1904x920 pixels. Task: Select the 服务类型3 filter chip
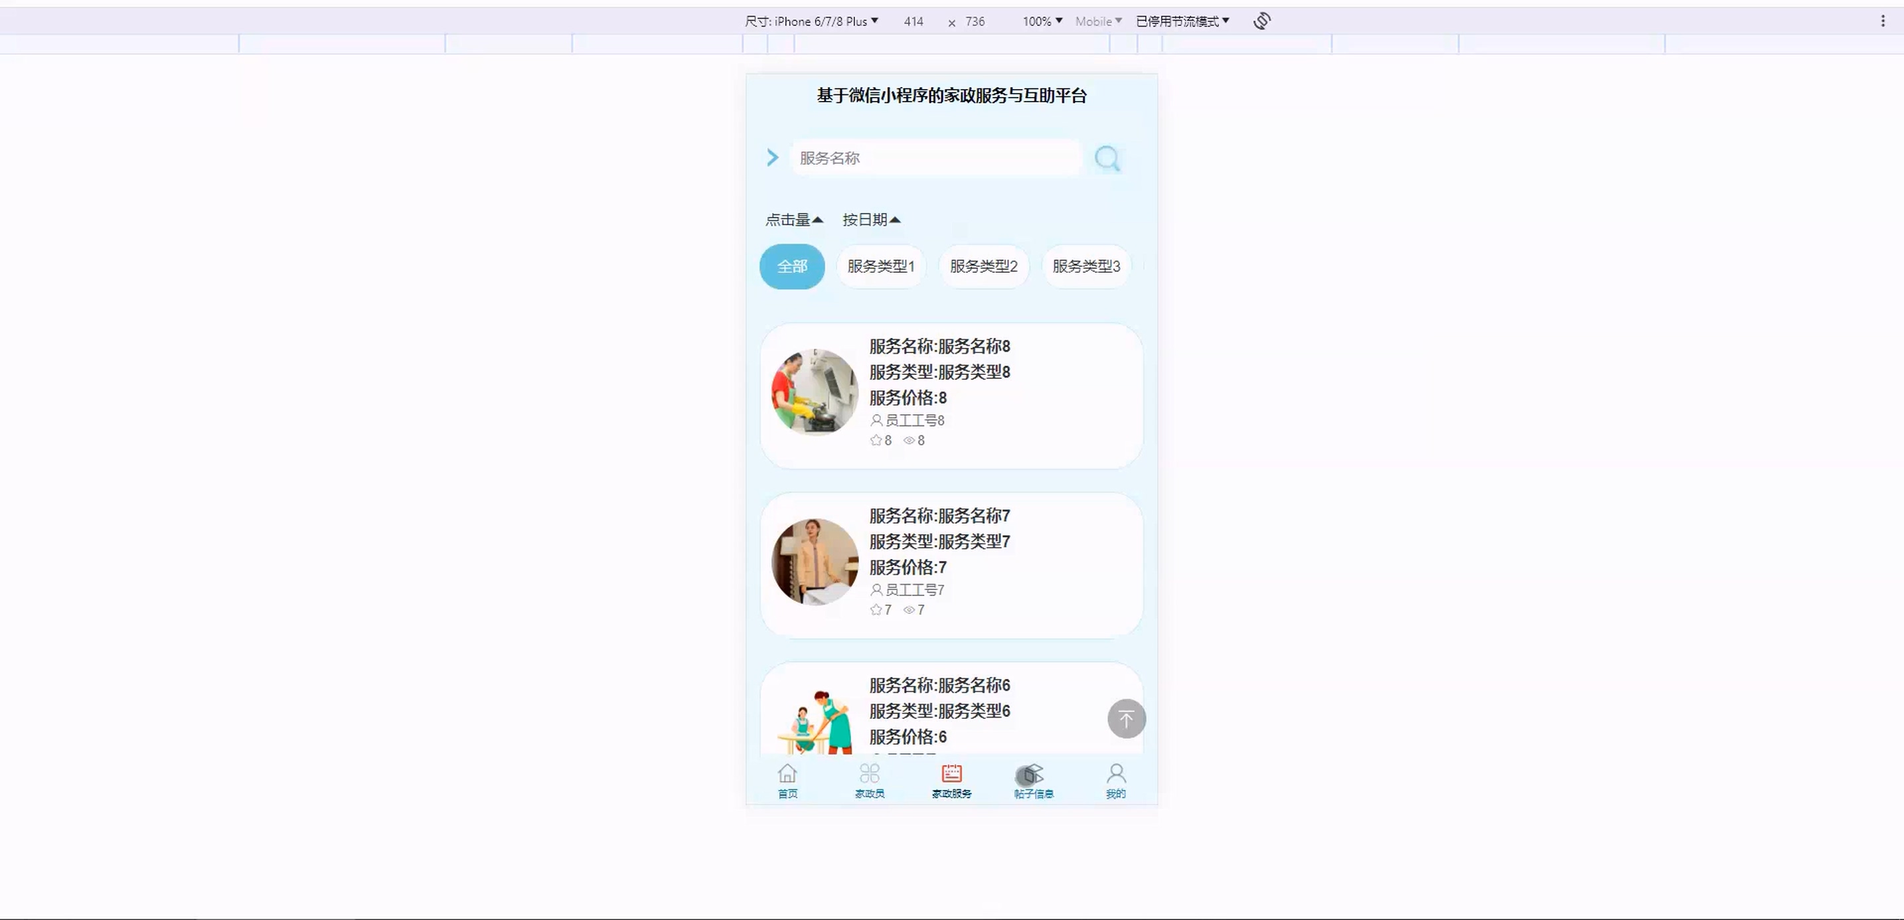(1086, 266)
